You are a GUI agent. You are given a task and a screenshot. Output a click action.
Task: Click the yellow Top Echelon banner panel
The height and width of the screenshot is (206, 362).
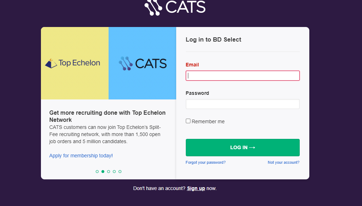click(x=75, y=63)
